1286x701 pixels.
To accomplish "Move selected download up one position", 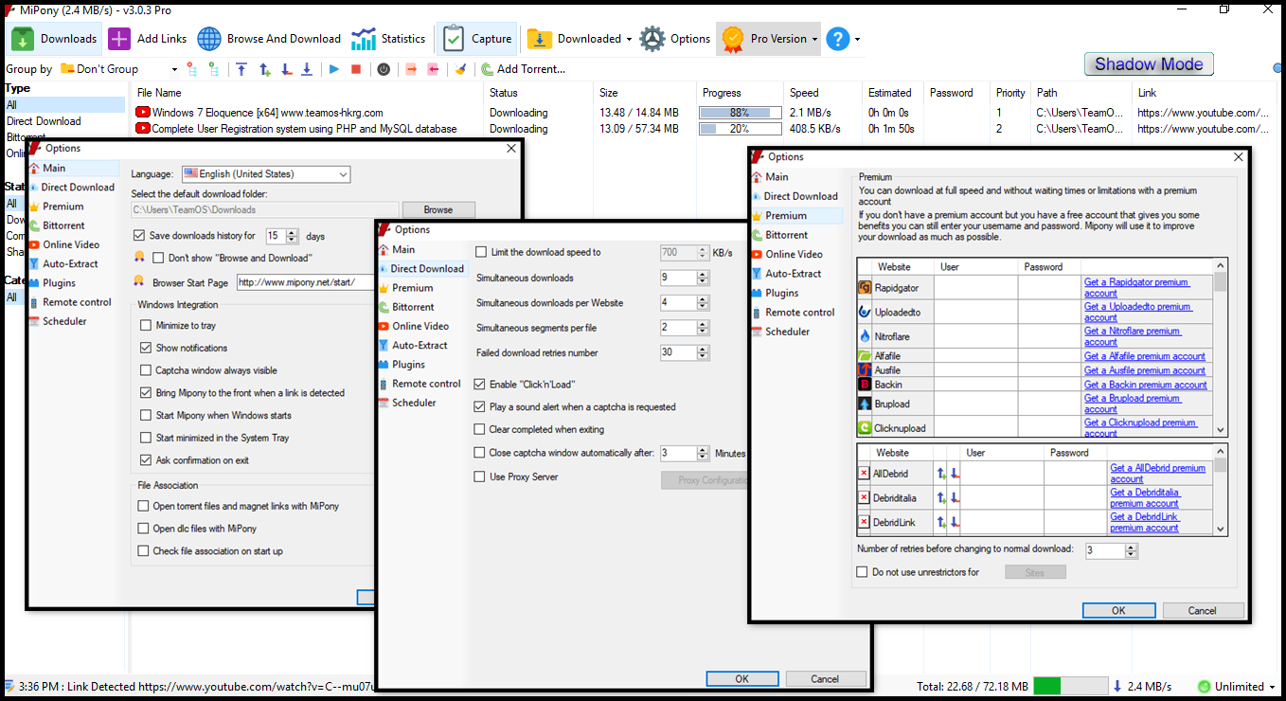I will click(x=264, y=69).
